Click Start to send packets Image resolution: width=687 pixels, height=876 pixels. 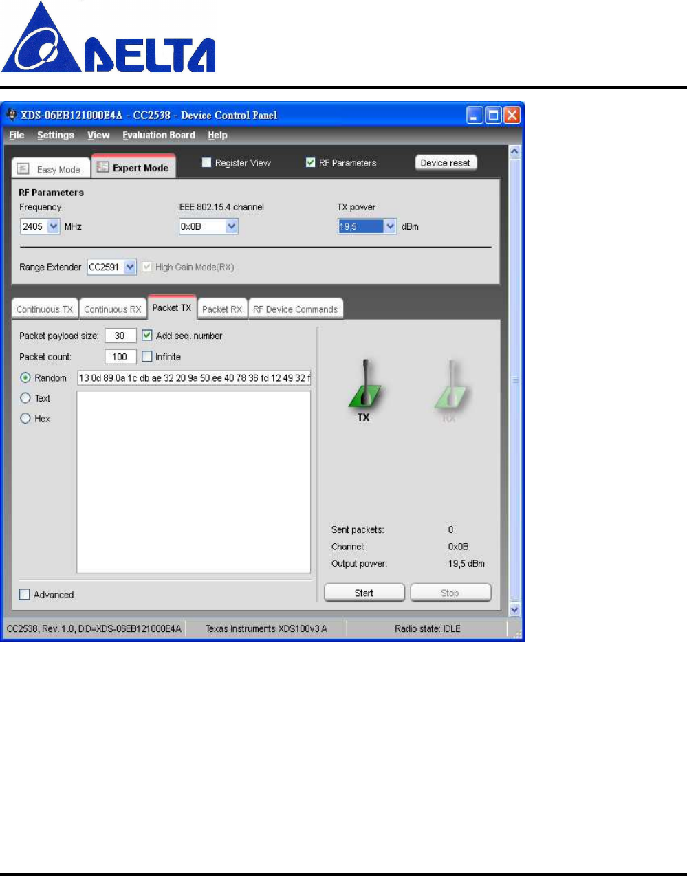point(364,593)
